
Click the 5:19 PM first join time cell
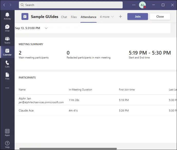point(124,100)
